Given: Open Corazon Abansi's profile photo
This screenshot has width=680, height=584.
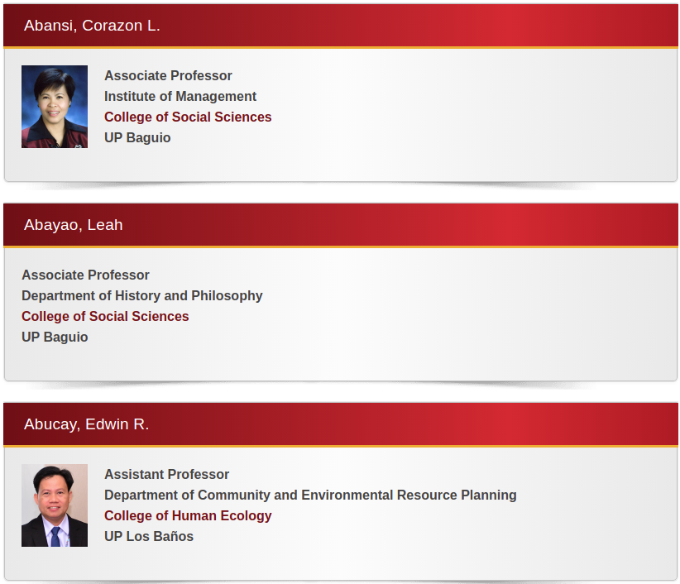Looking at the screenshot, I should [x=55, y=107].
